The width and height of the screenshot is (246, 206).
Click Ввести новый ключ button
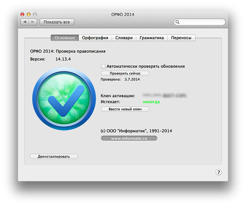pos(125,109)
